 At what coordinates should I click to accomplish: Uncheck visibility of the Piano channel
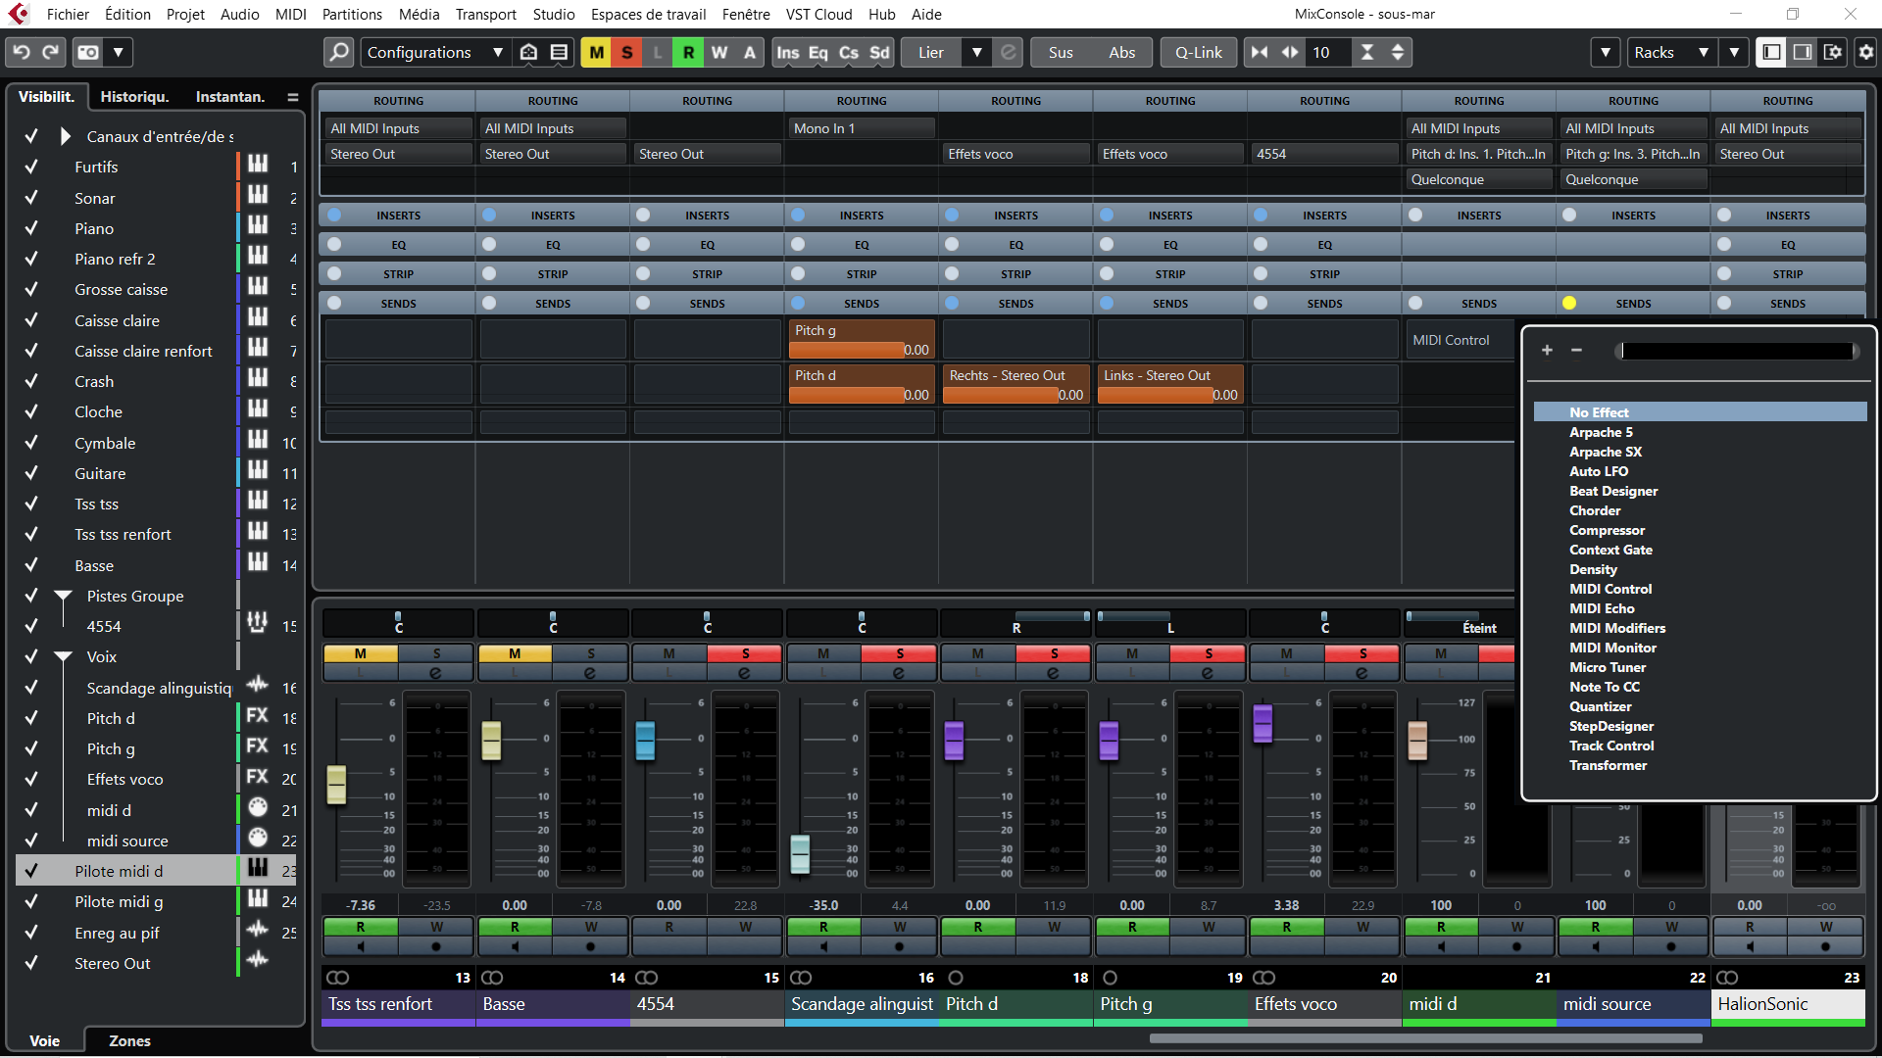pos(31,228)
